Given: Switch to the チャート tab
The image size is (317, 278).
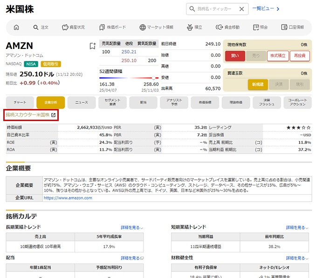Looking at the screenshot, I should pyautogui.click(x=20, y=102).
